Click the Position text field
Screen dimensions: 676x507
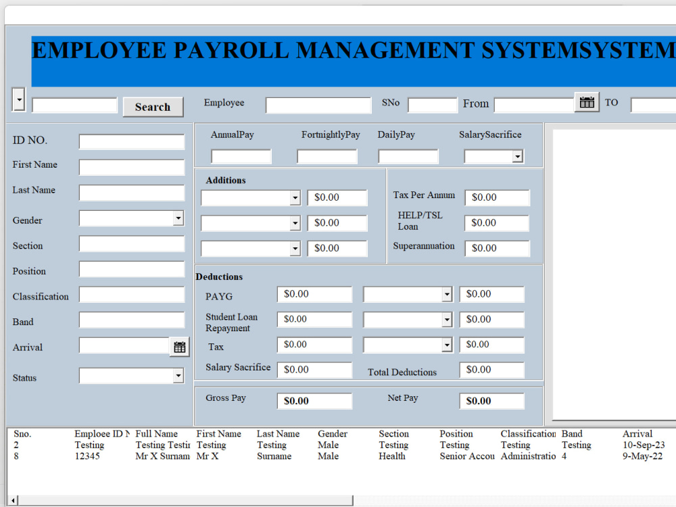point(132,269)
